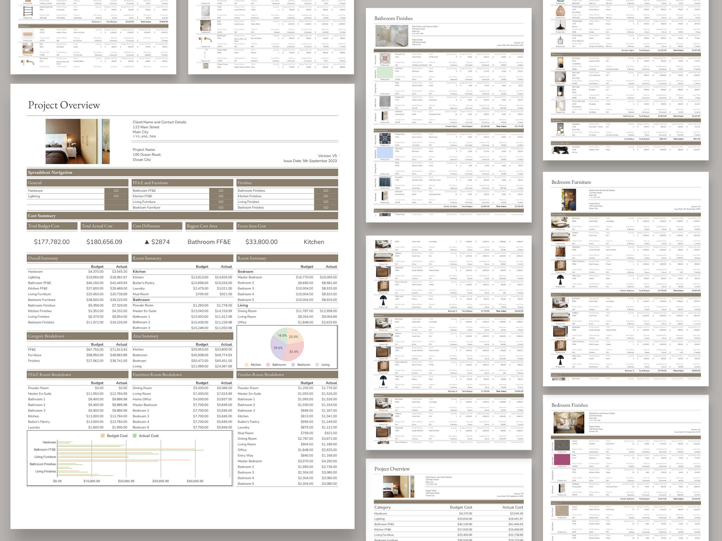Click the Bathroom legend swatch under pie chart
The height and width of the screenshot is (541, 722).
coord(268,365)
